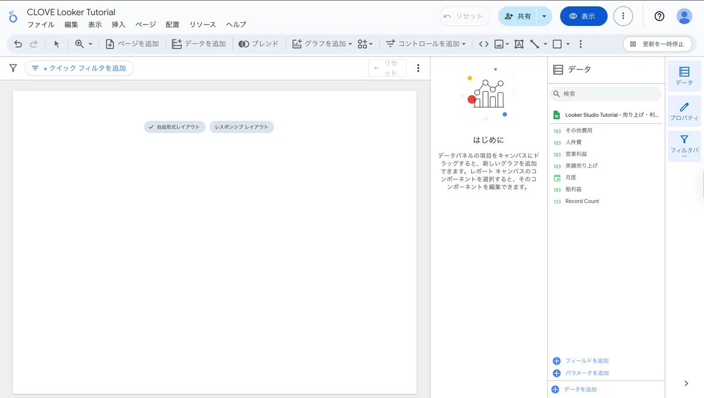
Task: Click the user account avatar
Action: (684, 16)
